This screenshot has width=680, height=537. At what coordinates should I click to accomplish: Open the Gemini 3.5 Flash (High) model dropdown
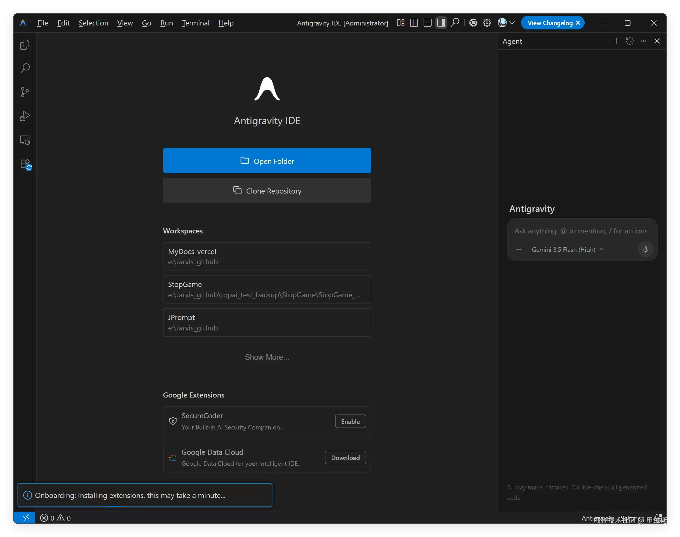(568, 250)
